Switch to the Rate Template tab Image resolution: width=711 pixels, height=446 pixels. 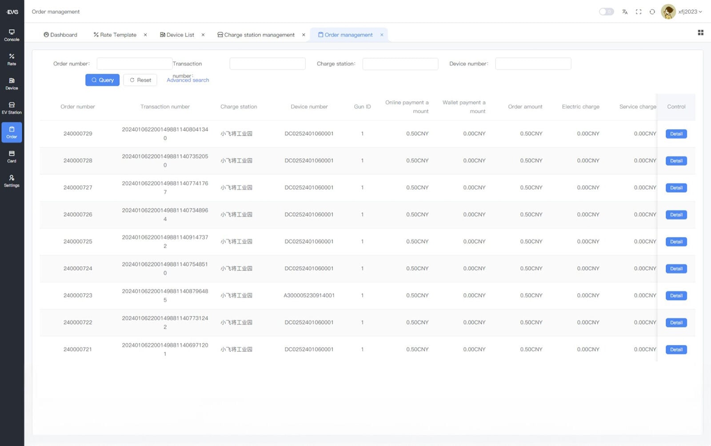(x=115, y=35)
